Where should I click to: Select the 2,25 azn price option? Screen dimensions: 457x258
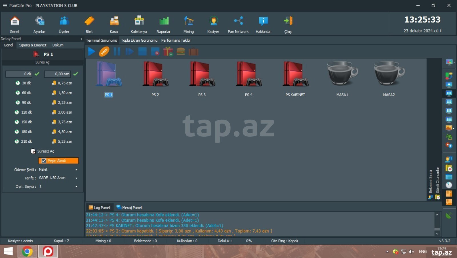pyautogui.click(x=62, y=102)
